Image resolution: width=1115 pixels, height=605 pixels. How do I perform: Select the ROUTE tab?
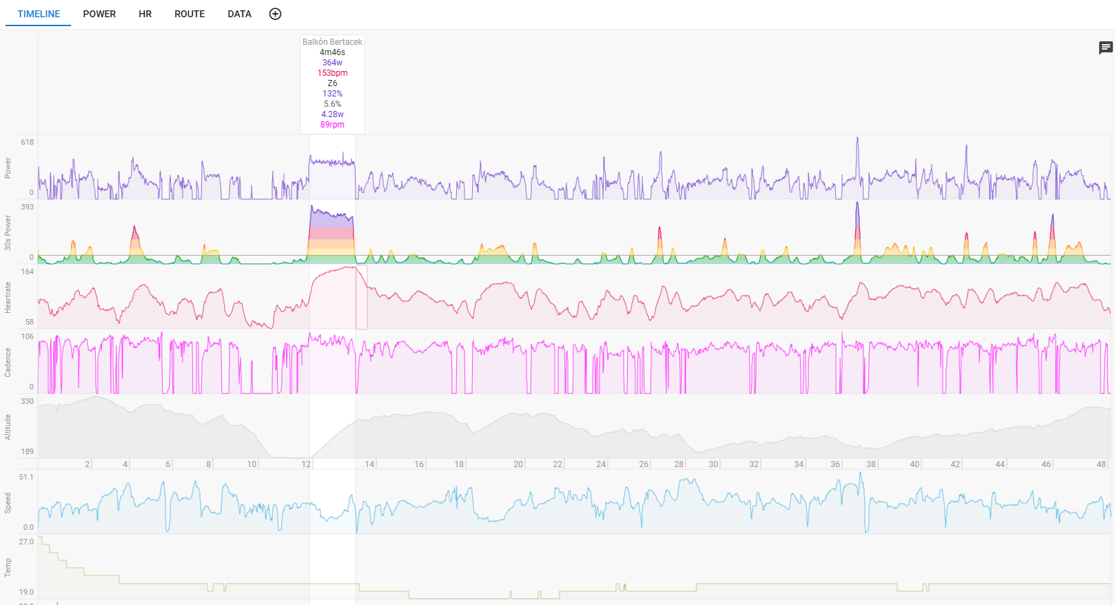190,14
